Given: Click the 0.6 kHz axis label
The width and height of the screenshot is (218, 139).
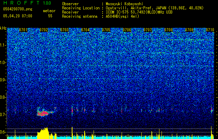Looking at the screenshot, I should (x=3, y=132).
